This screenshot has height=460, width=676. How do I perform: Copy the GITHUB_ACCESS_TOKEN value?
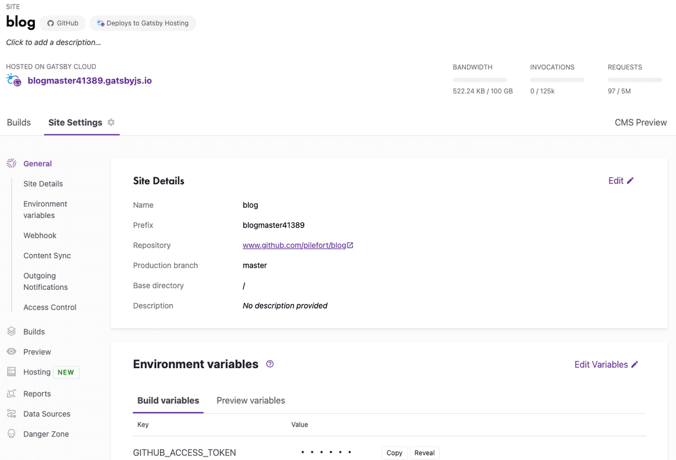[394, 453]
